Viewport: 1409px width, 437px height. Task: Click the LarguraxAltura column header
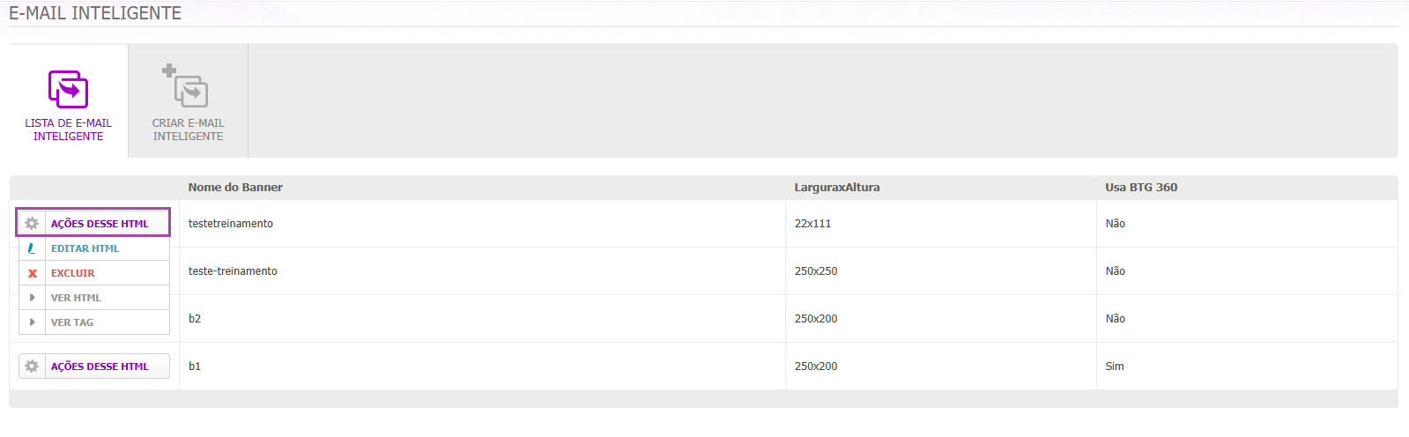click(837, 187)
